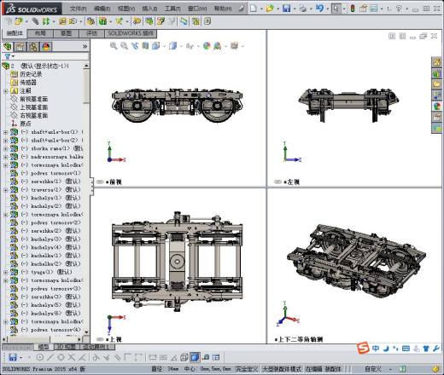The width and height of the screenshot is (444, 375).
Task: Open the FeatureManager design tree tab icon
Action: tap(8, 47)
